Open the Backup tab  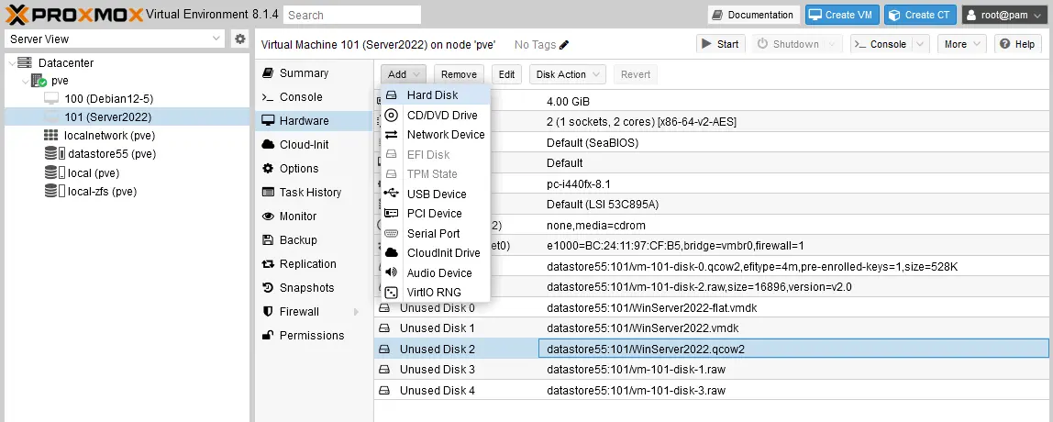pos(315,239)
